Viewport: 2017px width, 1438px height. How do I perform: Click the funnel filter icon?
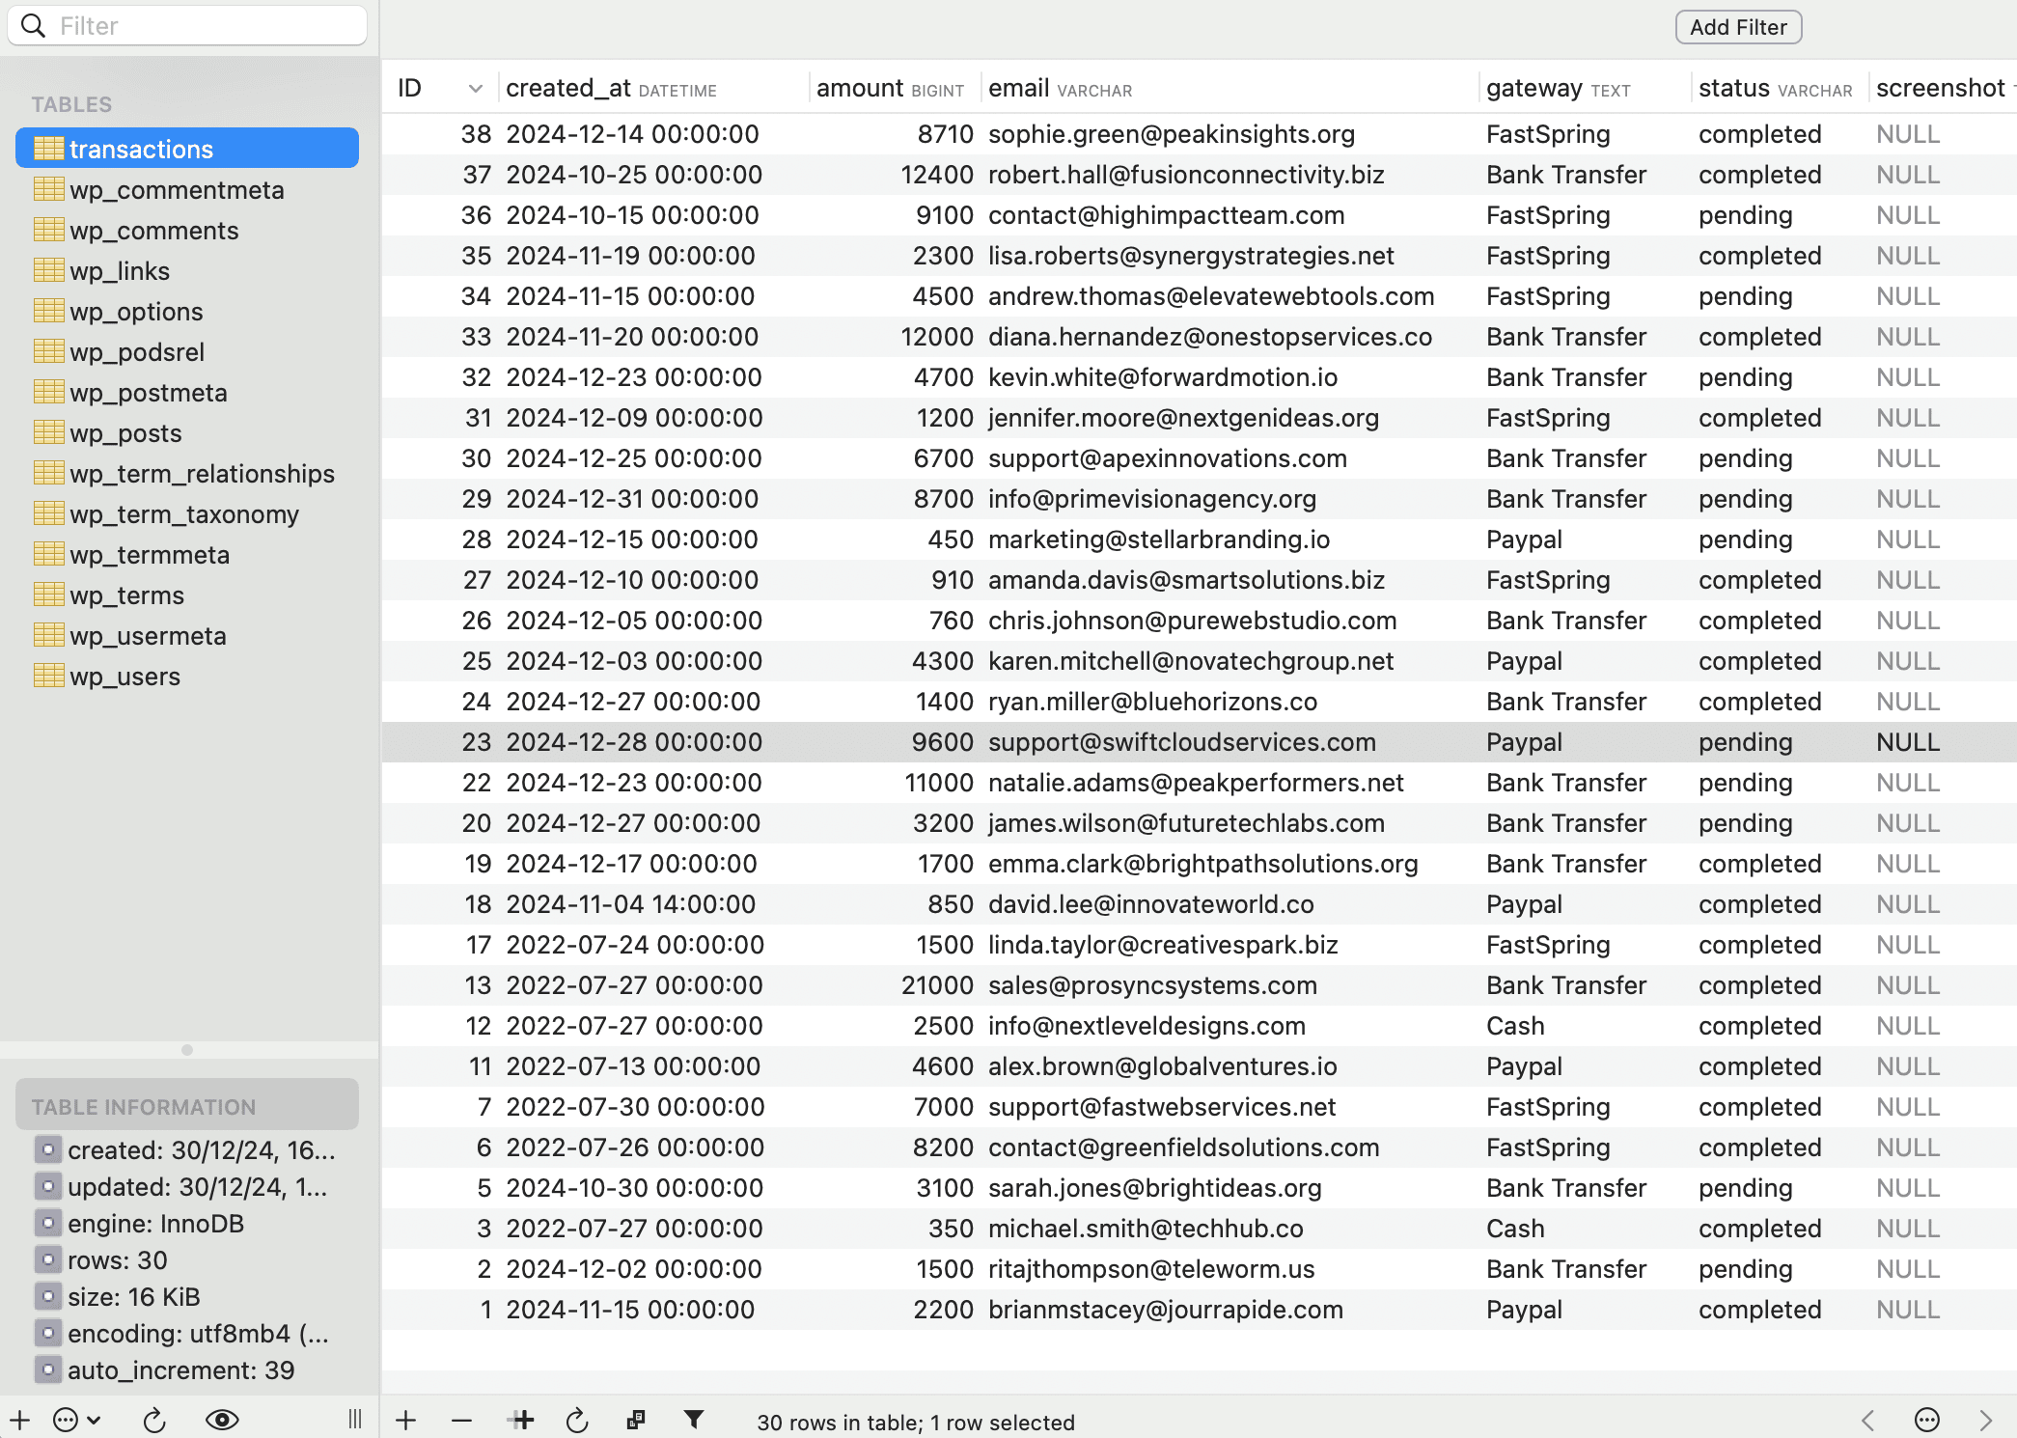coord(694,1420)
